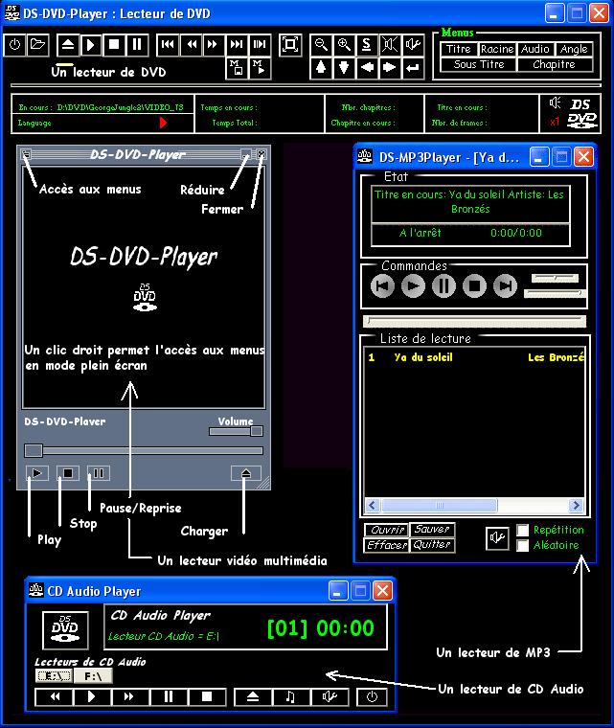
Task: Click the eject button in DVD toolbar
Action: tap(67, 44)
